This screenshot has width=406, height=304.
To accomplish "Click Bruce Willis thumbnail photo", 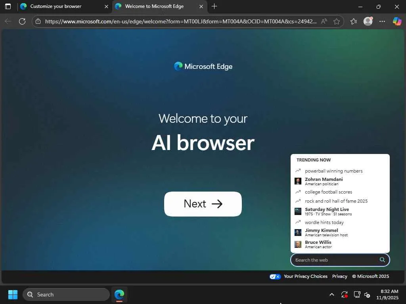I will 298,244.
